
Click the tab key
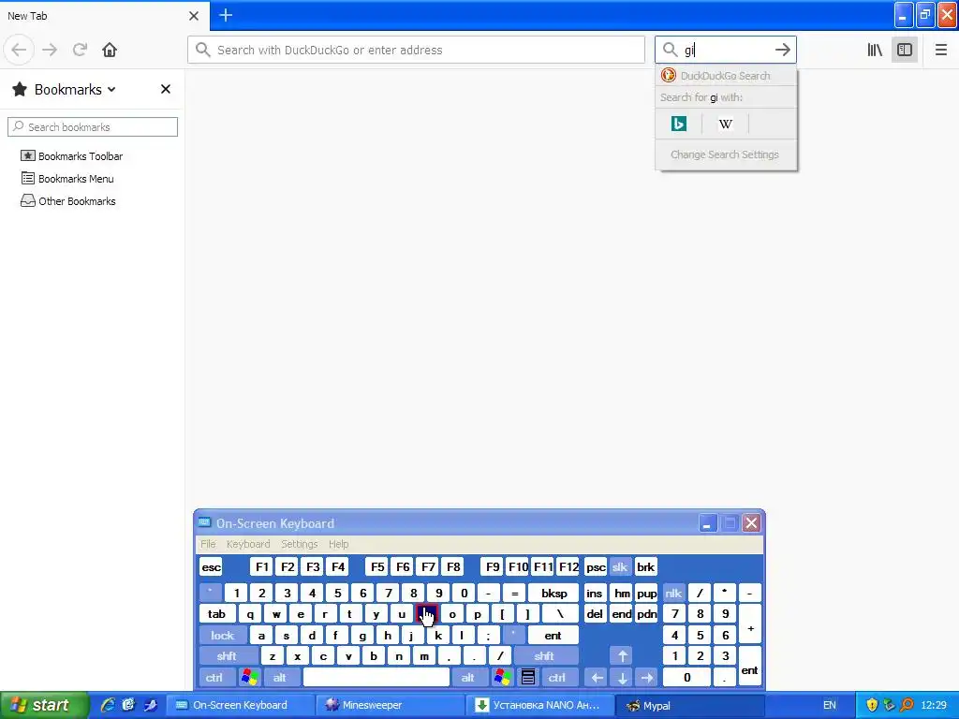coord(217,614)
